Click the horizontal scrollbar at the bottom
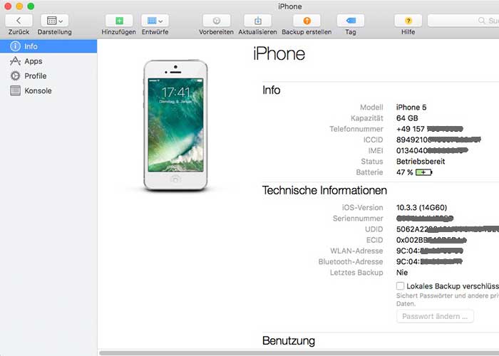The image size is (499, 356). point(299,353)
